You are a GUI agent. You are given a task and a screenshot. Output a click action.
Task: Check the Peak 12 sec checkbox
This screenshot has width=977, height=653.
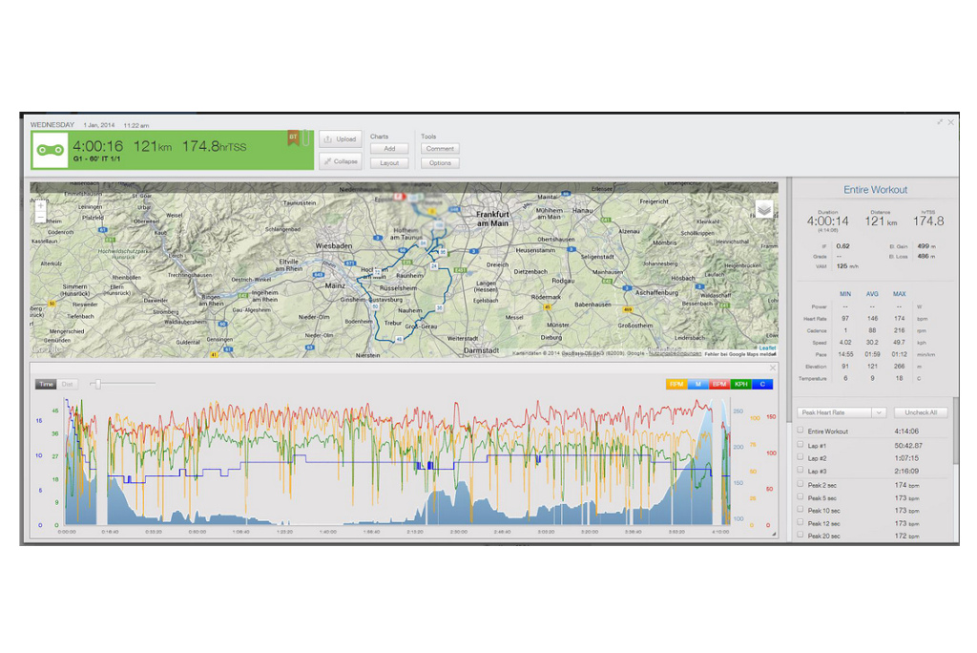point(800,522)
